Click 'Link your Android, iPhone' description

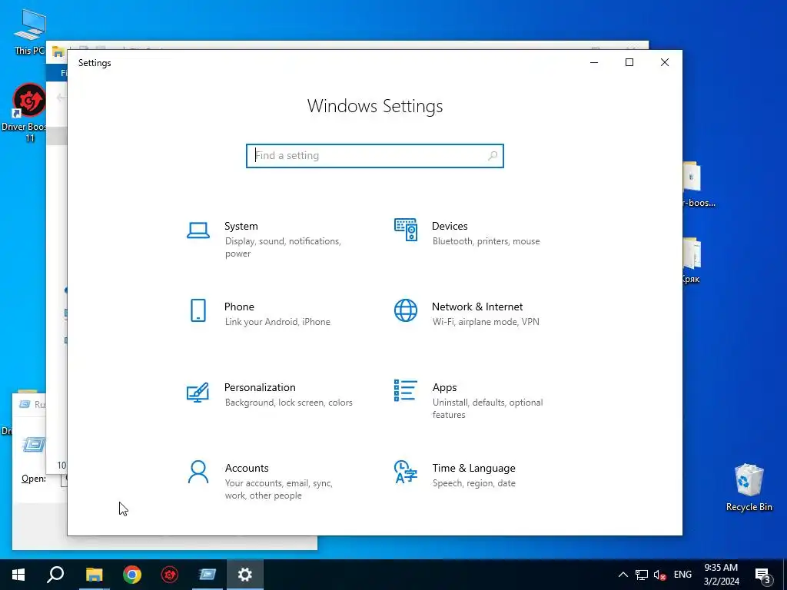pyautogui.click(x=277, y=322)
